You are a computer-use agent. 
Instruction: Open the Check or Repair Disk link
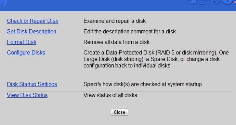click(32, 21)
